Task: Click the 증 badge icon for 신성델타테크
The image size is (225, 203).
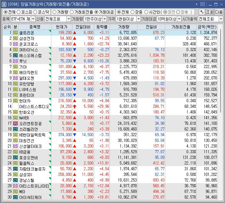Action: coord(15,146)
